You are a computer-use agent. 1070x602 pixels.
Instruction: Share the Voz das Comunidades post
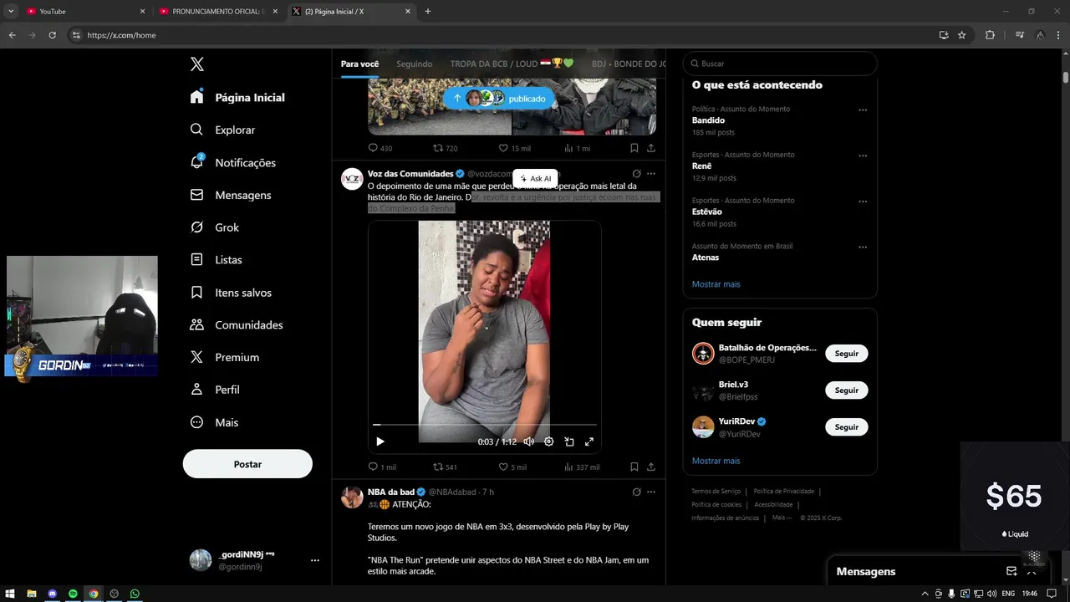[651, 467]
